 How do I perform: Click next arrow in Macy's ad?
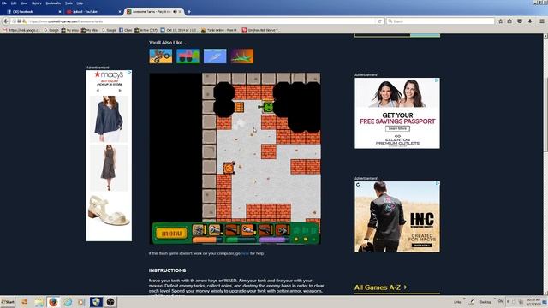[120, 90]
